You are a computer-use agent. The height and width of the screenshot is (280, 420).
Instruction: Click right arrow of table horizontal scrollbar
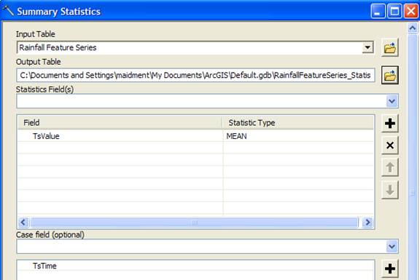367,223
